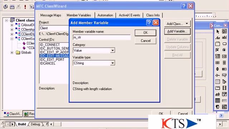Switch to the ClassView workspace tab
229x129 pixels.
13,114
